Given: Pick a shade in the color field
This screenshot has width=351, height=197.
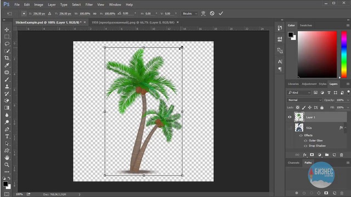Looking at the screenshot, I should pyautogui.click(x=317, y=54).
